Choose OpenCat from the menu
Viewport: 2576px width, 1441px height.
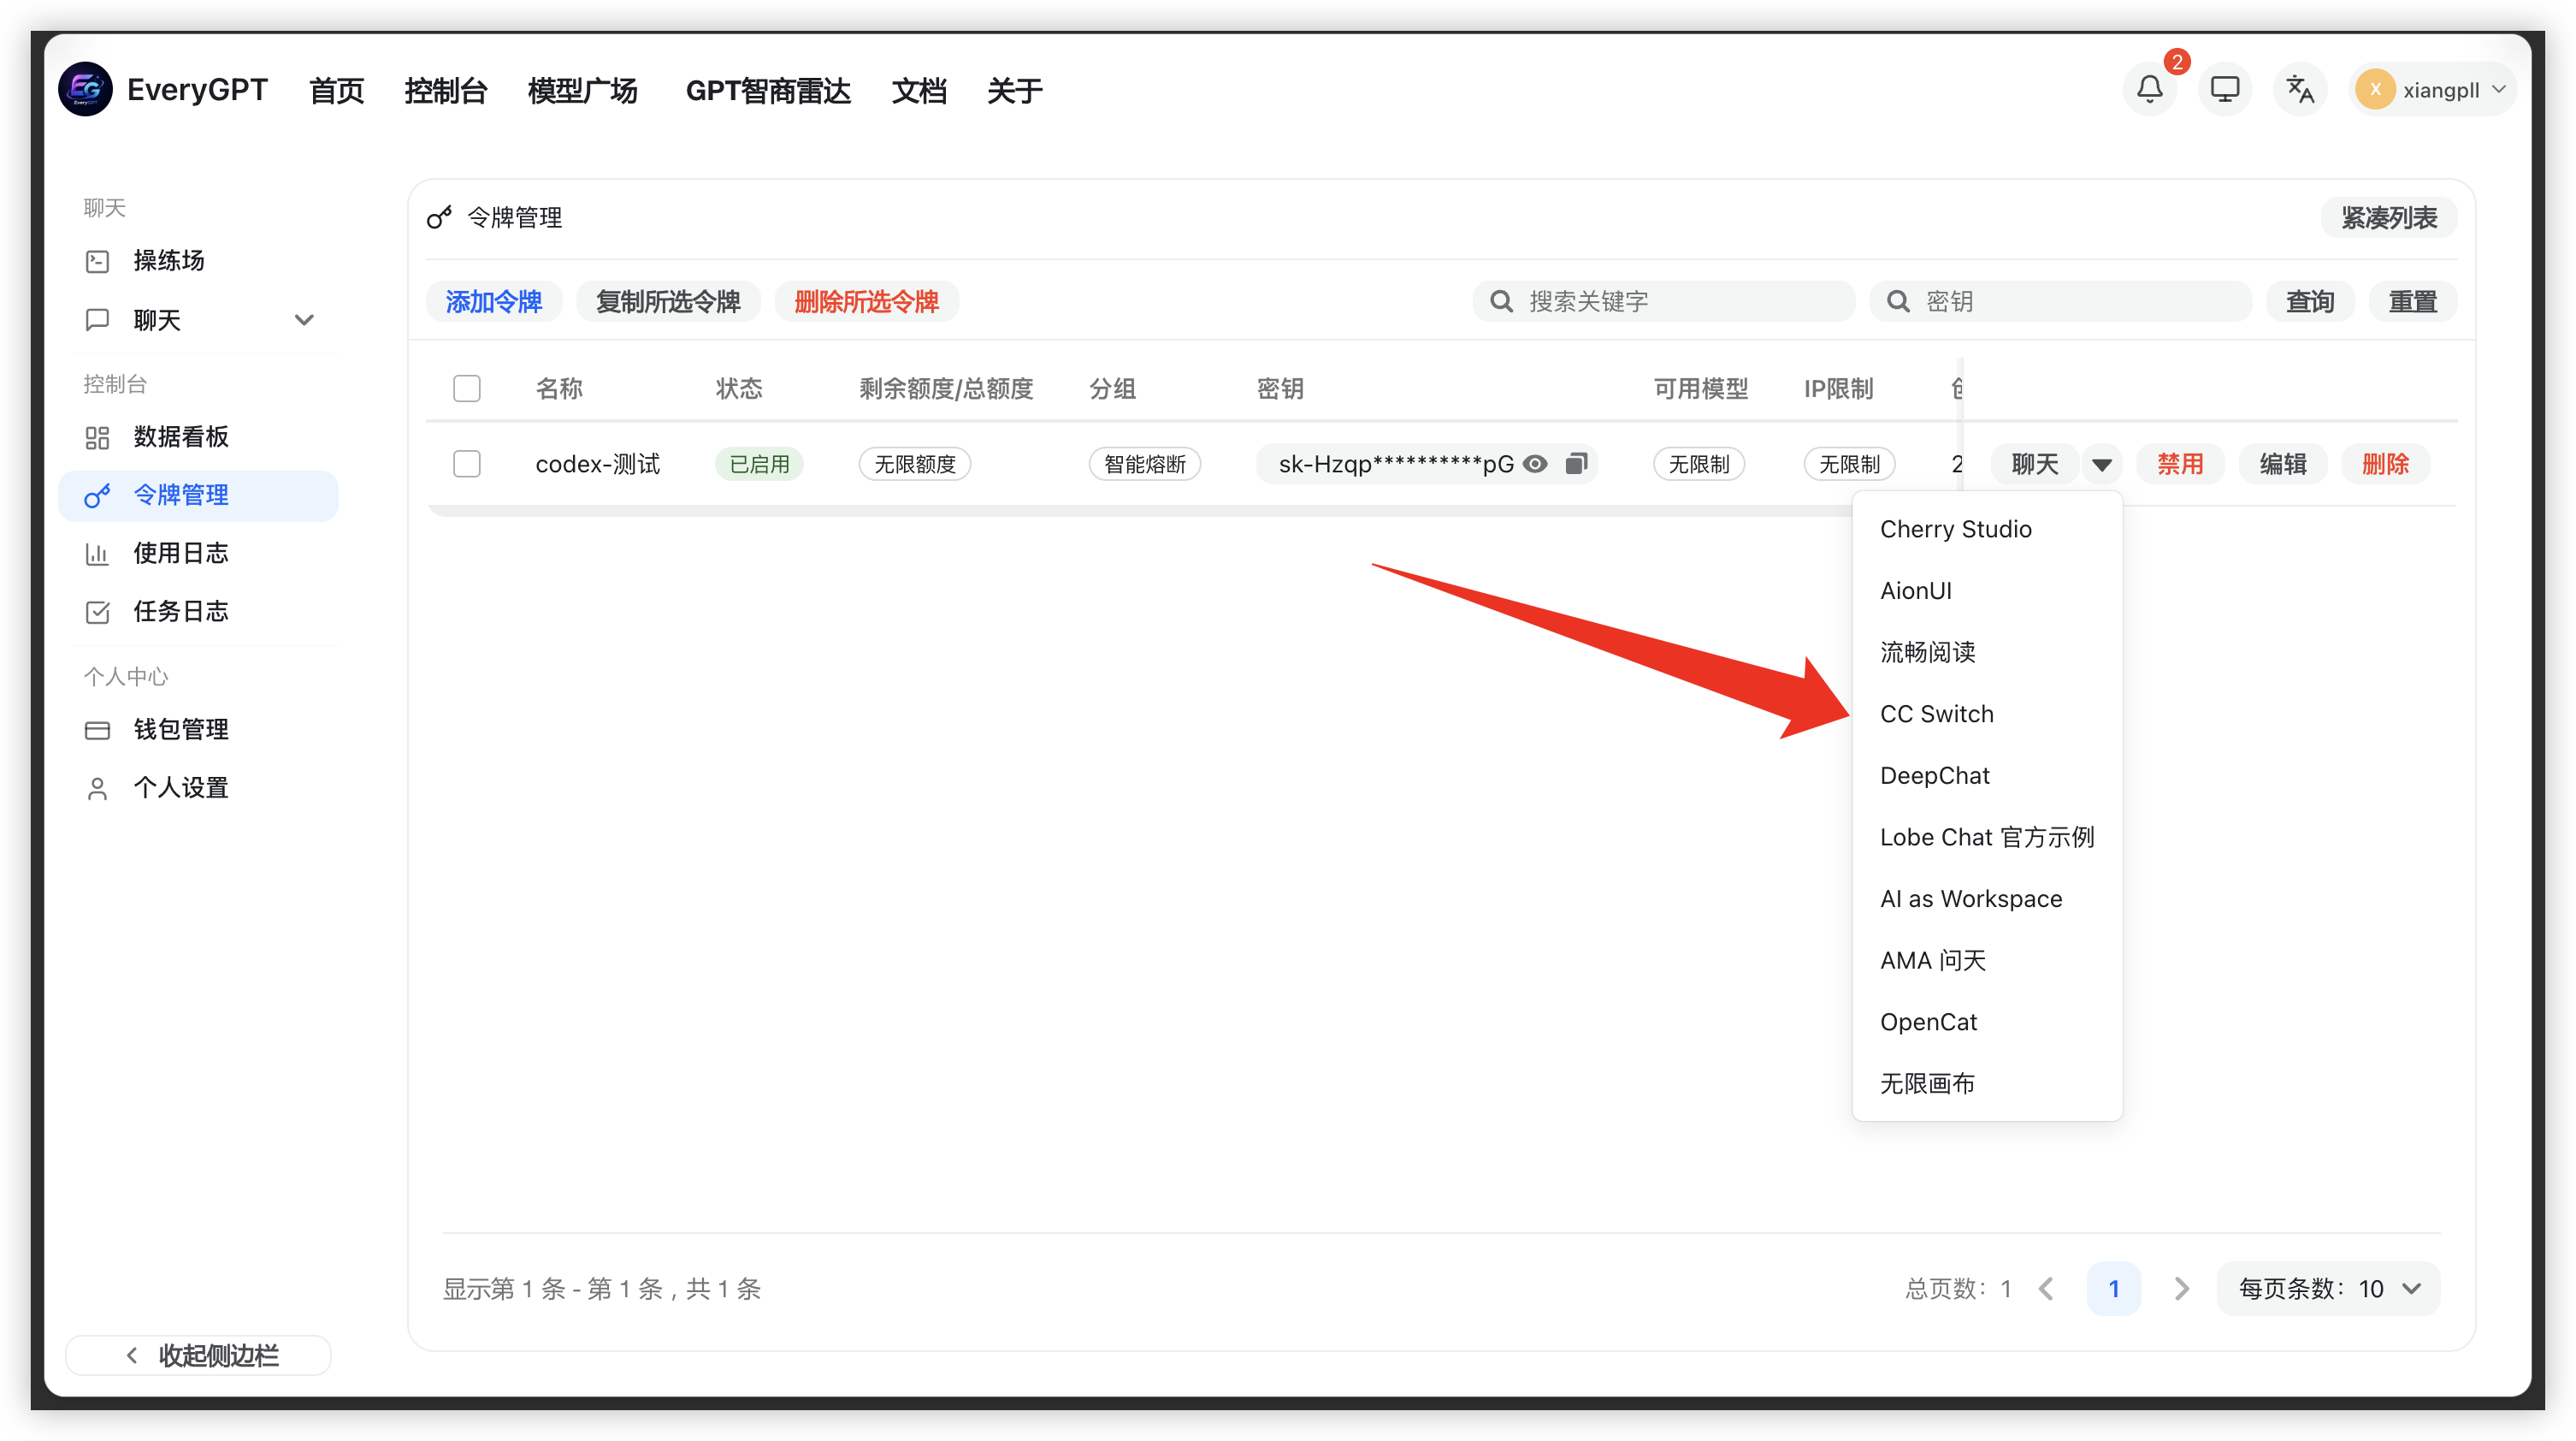pyautogui.click(x=1987, y=1022)
